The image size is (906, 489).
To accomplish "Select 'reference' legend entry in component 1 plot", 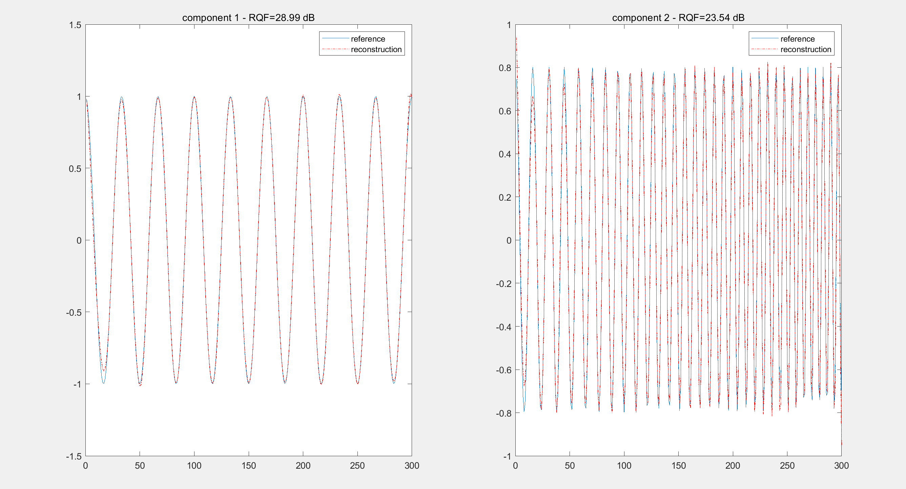I will [x=368, y=39].
